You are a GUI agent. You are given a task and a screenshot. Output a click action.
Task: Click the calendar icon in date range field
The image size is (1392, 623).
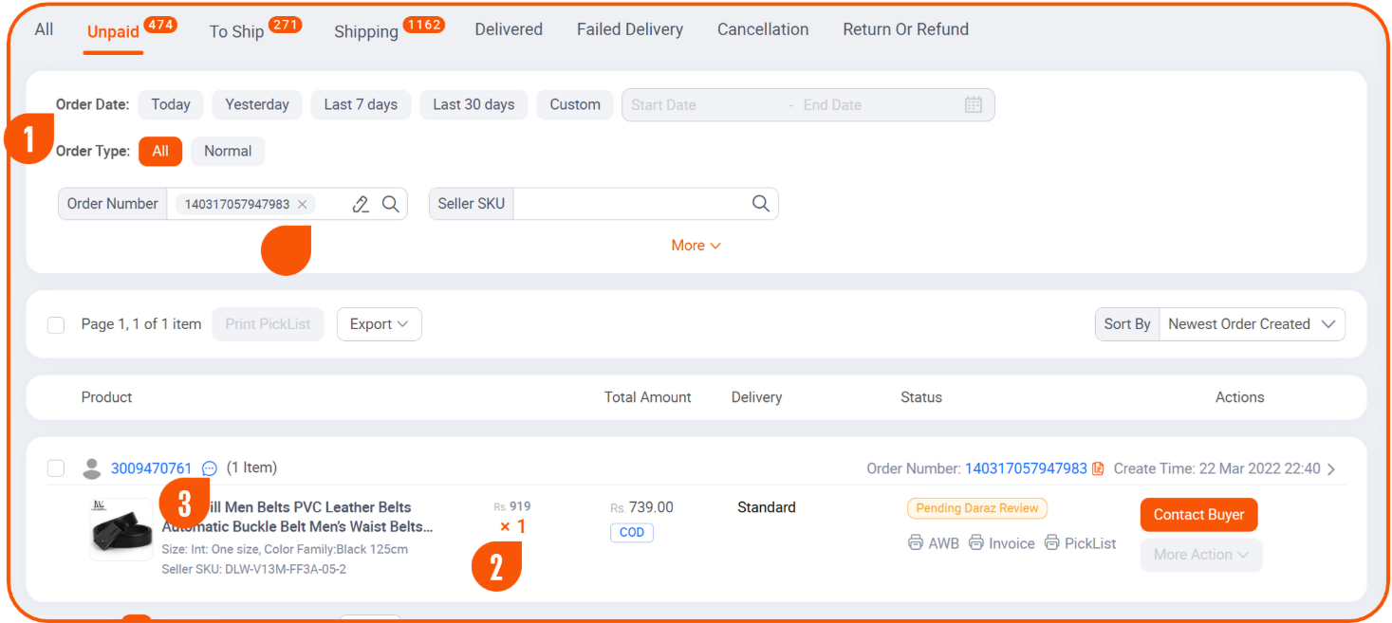click(973, 104)
